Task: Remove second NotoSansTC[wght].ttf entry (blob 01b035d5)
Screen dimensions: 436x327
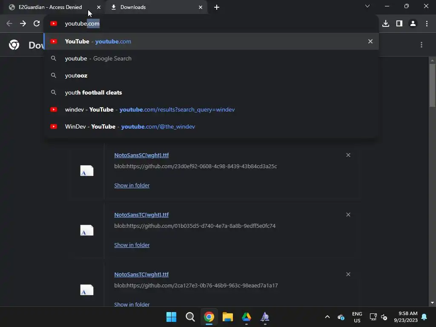Action: (348, 215)
